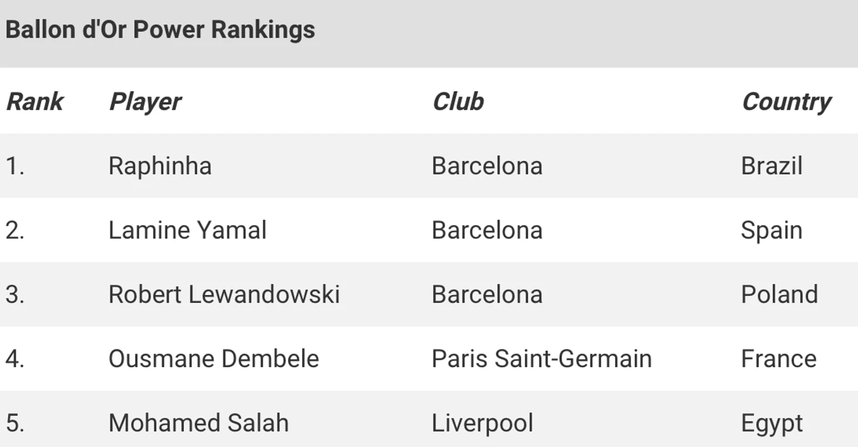
Task: Click the Paris Saint-Germain club cell
Action: pyautogui.click(x=542, y=359)
